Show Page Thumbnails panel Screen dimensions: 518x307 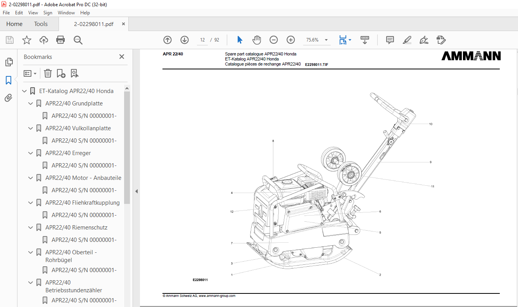point(9,62)
